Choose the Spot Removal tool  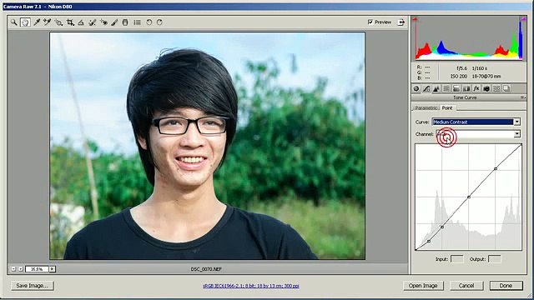tap(92, 22)
